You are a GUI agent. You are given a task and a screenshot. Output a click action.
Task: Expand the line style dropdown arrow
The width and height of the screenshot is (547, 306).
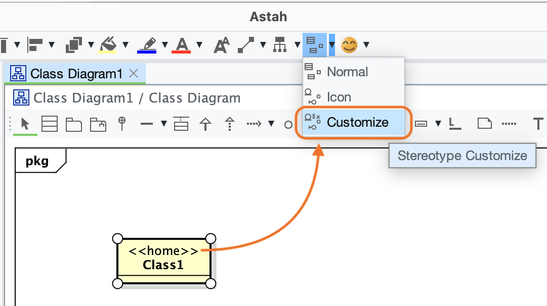pyautogui.click(x=263, y=45)
